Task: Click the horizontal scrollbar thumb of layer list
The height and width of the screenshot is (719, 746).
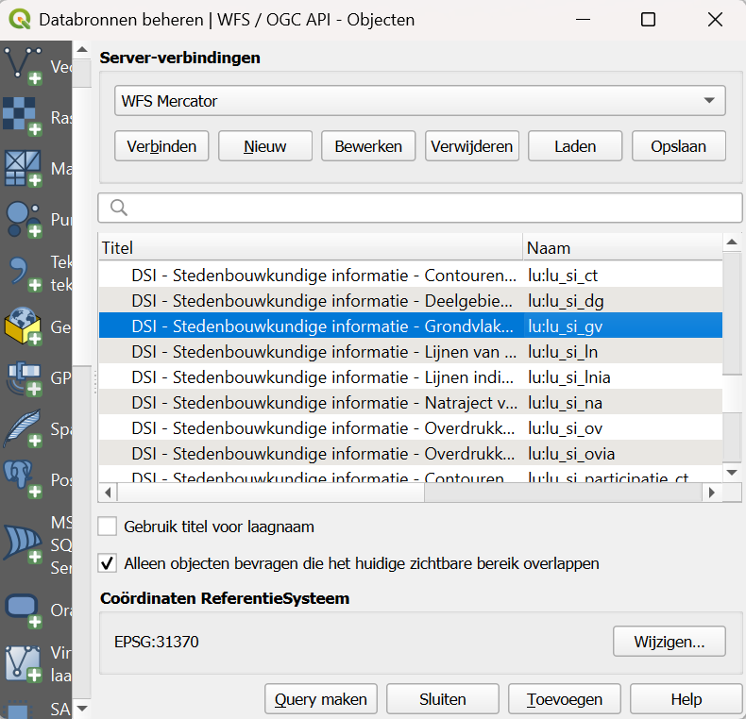Action: (x=271, y=493)
